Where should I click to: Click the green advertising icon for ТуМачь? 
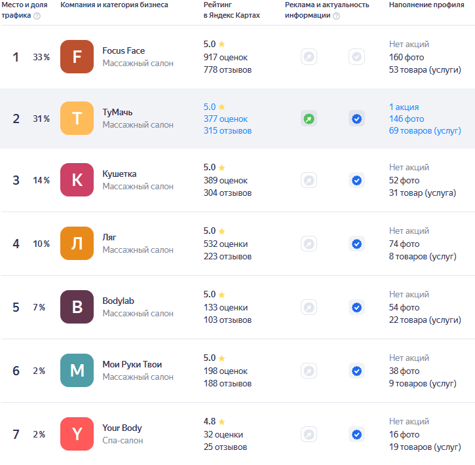pyautogui.click(x=309, y=119)
